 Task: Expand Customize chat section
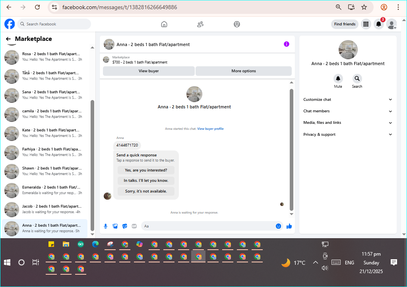pyautogui.click(x=348, y=100)
